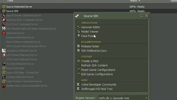Click the Source SDK Base - Orange Box icon
The width and height of the screenshot is (177, 100).
pyautogui.click(x=4, y=72)
